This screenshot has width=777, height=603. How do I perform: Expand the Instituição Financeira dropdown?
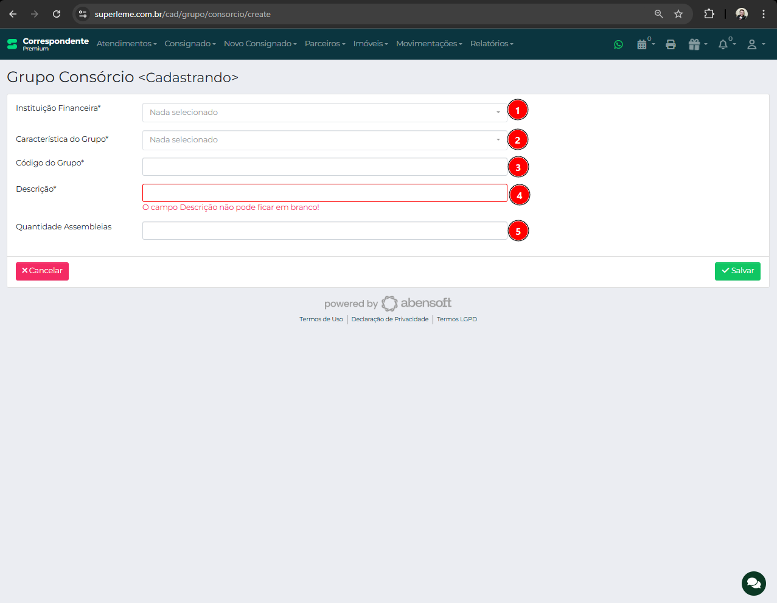324,113
